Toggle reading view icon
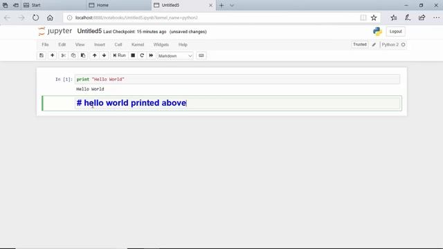This screenshot has width=443, height=249. 363,18
